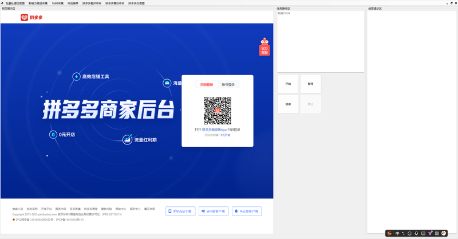Open the 批发采购 footer link

(x=32, y=209)
